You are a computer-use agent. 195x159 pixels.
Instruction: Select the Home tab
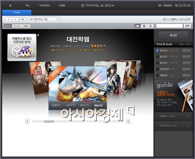pos(17,12)
